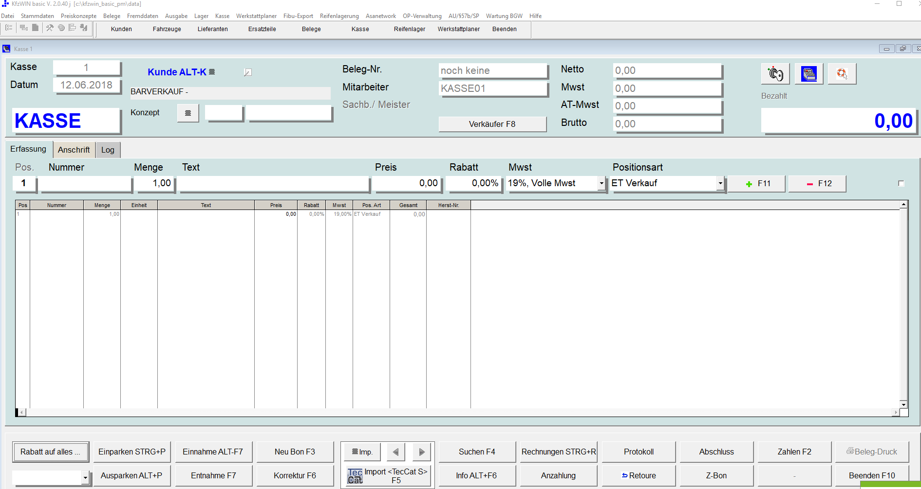Click the Datum field 12.06.2018
Screen dimensions: 921x489
click(x=86, y=85)
